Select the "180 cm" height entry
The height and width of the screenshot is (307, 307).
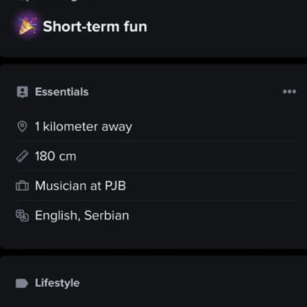55,156
